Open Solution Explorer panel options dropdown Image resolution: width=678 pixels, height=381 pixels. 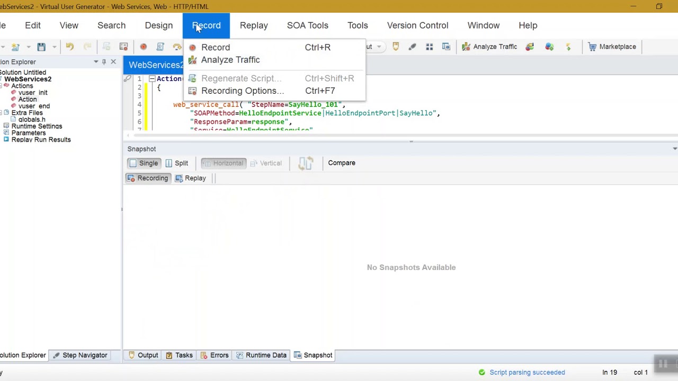(x=96, y=62)
